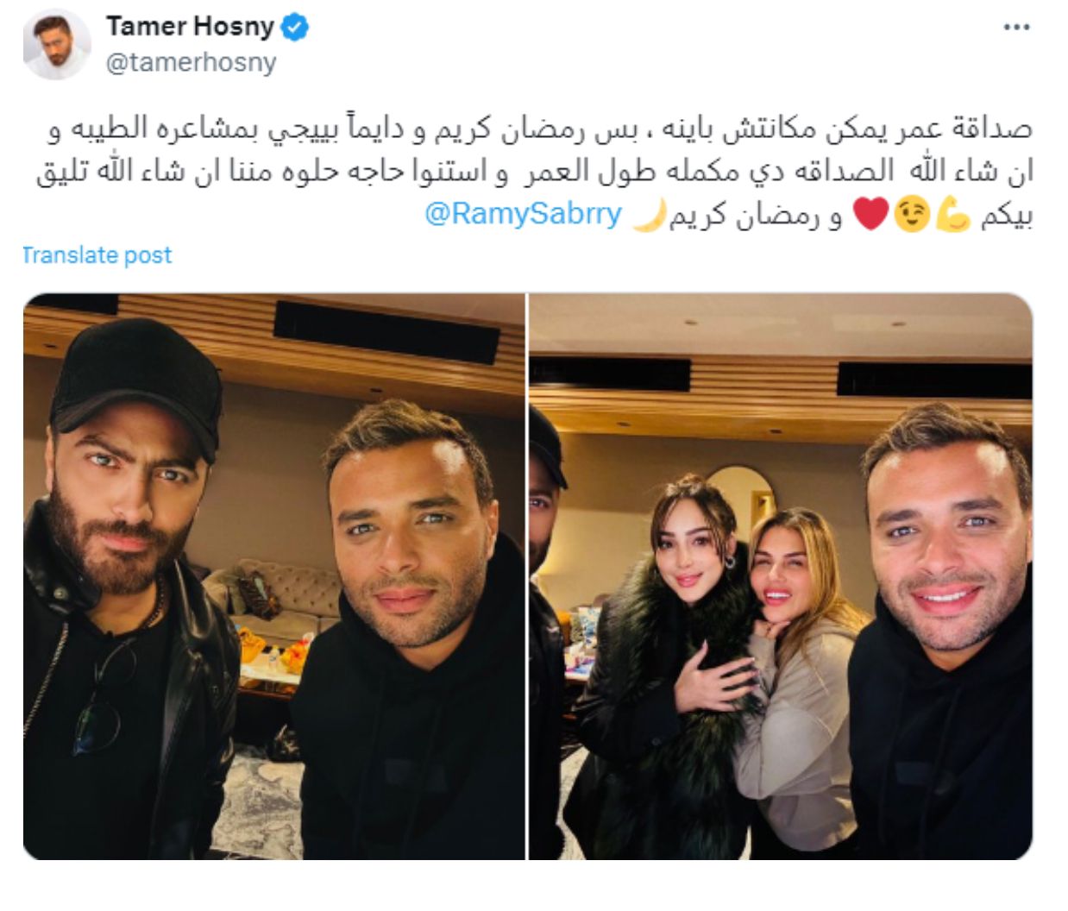Open the right group photo
Viewport: 1068px width, 911px height.
(x=781, y=576)
